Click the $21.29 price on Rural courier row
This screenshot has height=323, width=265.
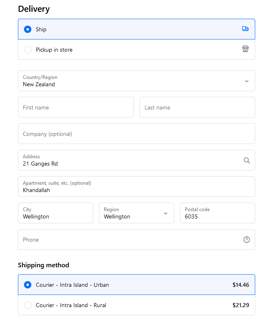(241, 305)
